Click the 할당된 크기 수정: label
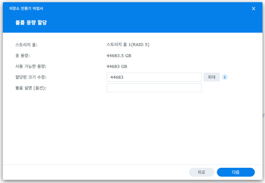The height and width of the screenshot is (183, 265). point(31,77)
